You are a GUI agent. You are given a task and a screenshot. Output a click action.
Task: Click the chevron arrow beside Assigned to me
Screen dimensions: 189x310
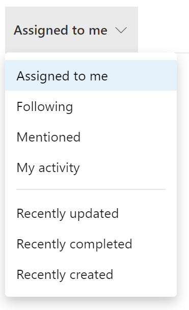pyautogui.click(x=121, y=30)
